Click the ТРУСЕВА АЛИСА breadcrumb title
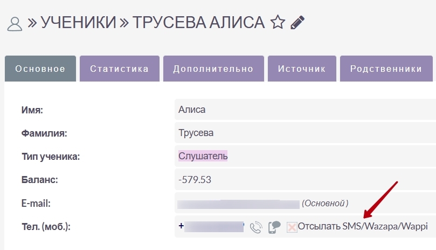This screenshot has width=436, height=250. (198, 23)
